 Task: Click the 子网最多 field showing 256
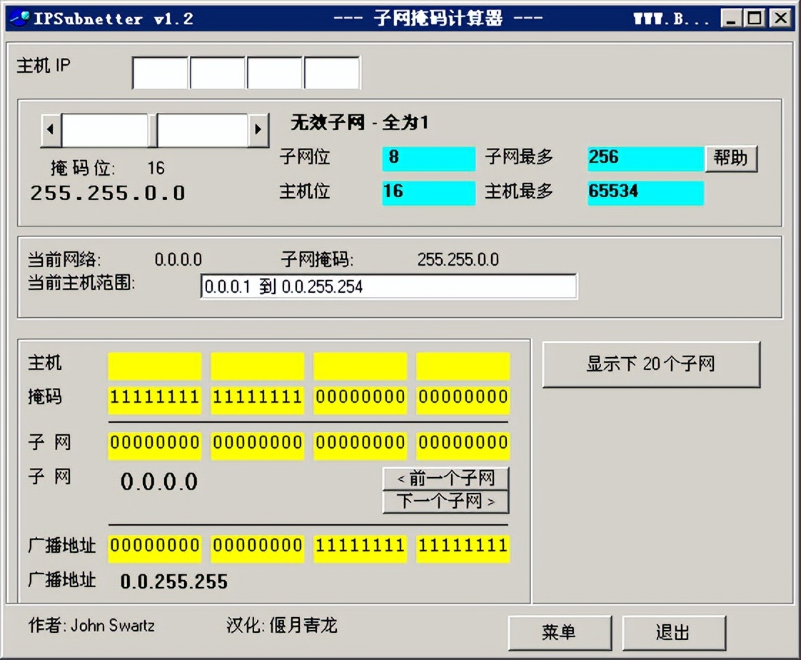645,158
